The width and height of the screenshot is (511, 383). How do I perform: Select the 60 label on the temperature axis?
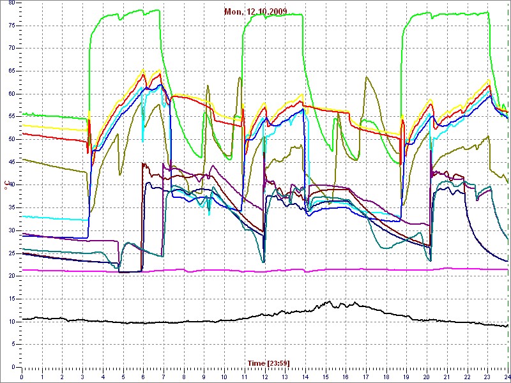(x=11, y=94)
